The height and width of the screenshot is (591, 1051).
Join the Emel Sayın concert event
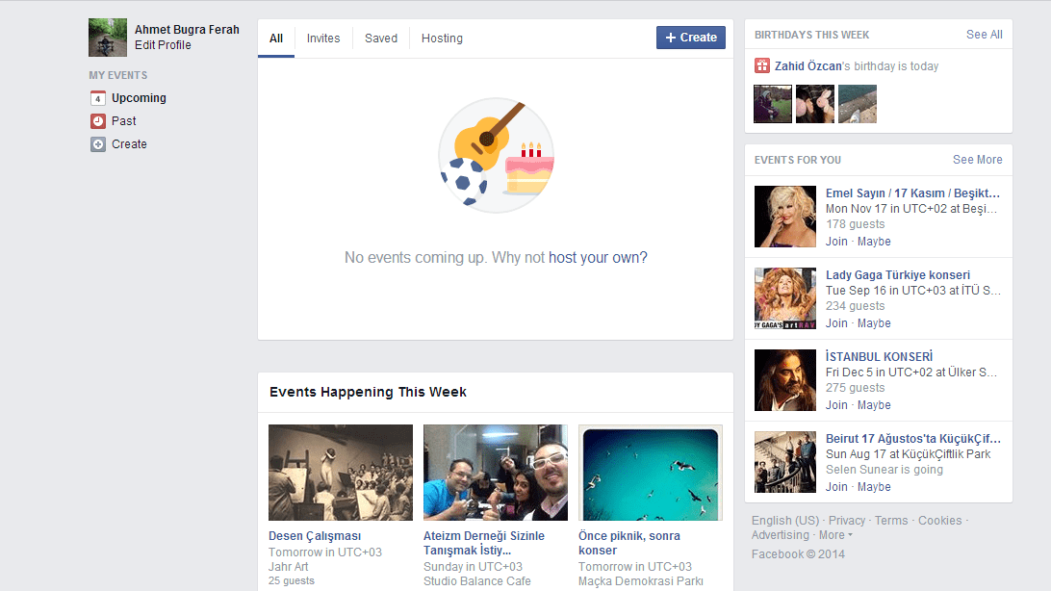(x=835, y=241)
